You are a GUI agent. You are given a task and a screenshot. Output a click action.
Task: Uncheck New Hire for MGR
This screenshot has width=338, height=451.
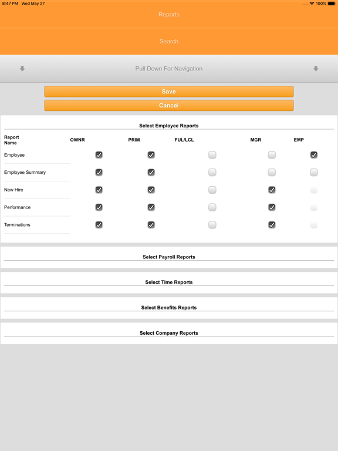(272, 190)
